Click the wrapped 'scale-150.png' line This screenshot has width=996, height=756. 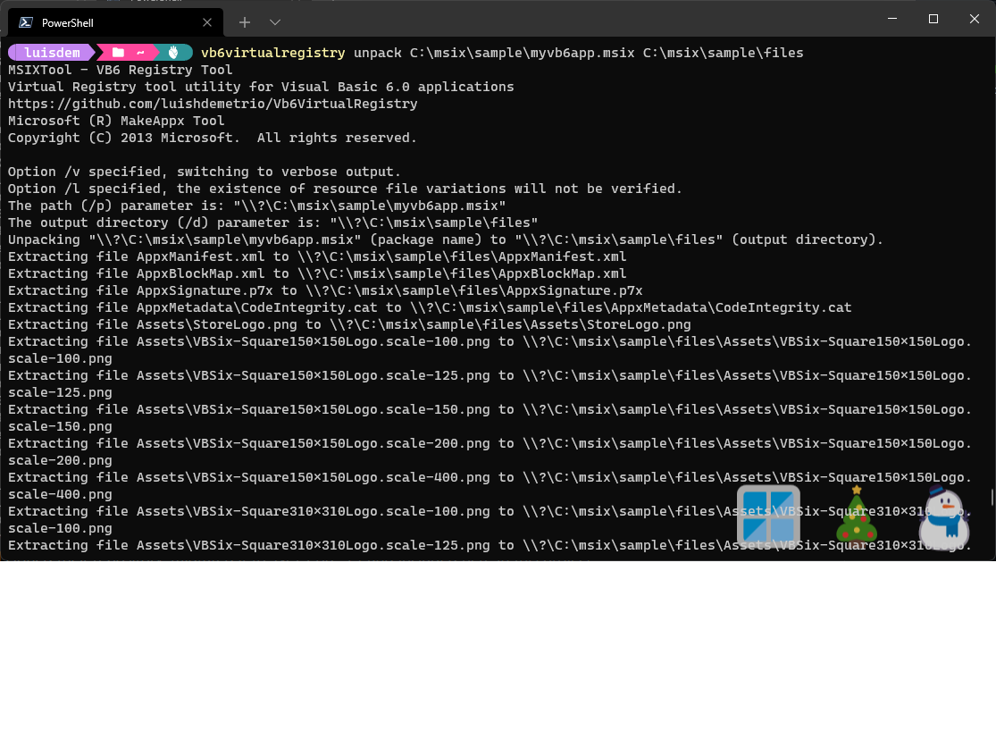click(60, 426)
